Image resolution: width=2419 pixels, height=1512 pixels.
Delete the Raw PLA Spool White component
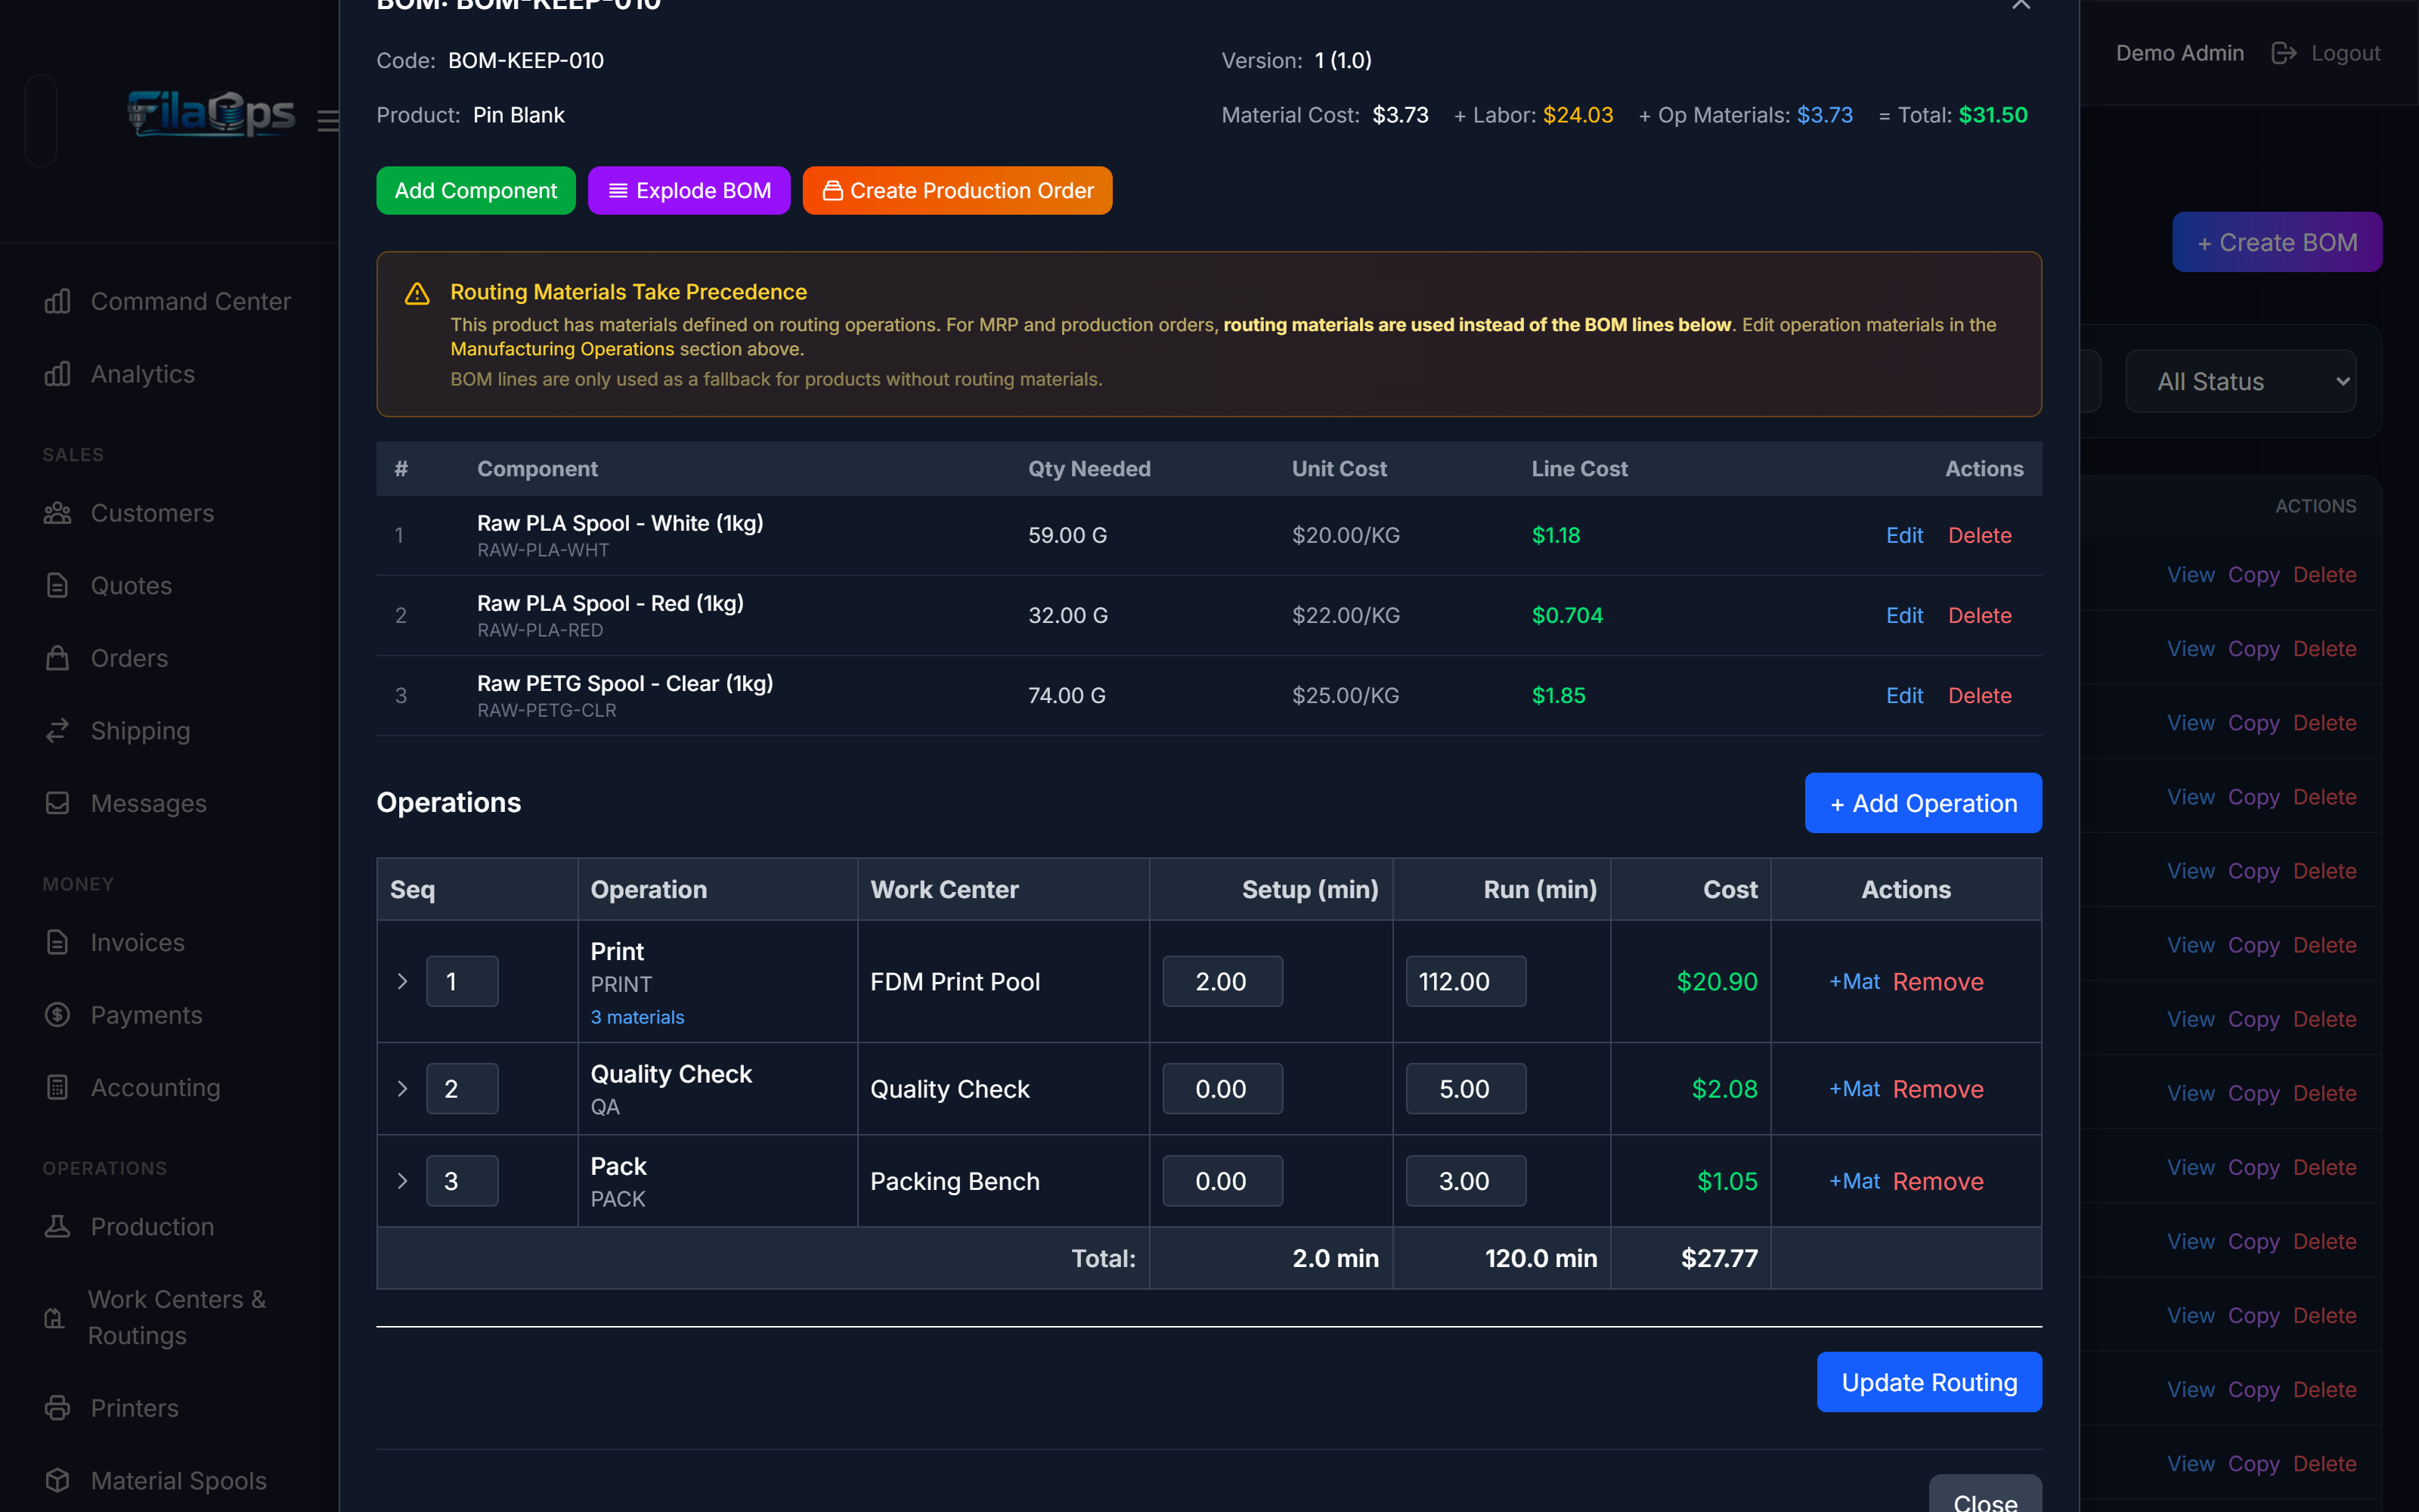[x=1979, y=535]
